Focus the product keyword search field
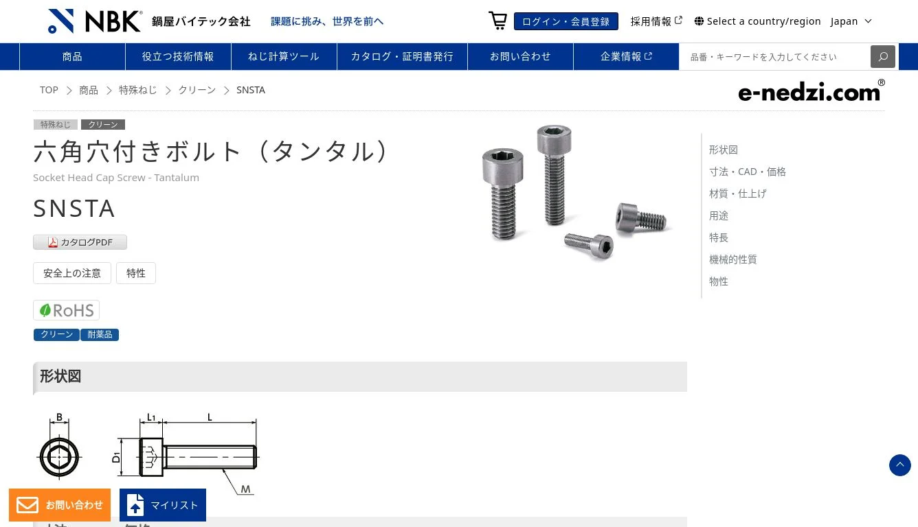The width and height of the screenshot is (918, 527). (775, 56)
